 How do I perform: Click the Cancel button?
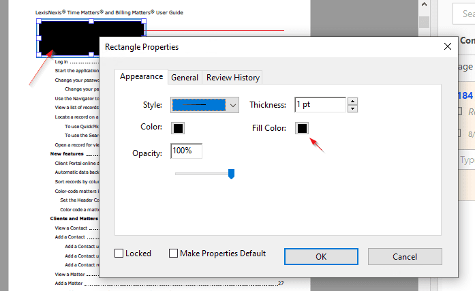tap(405, 256)
